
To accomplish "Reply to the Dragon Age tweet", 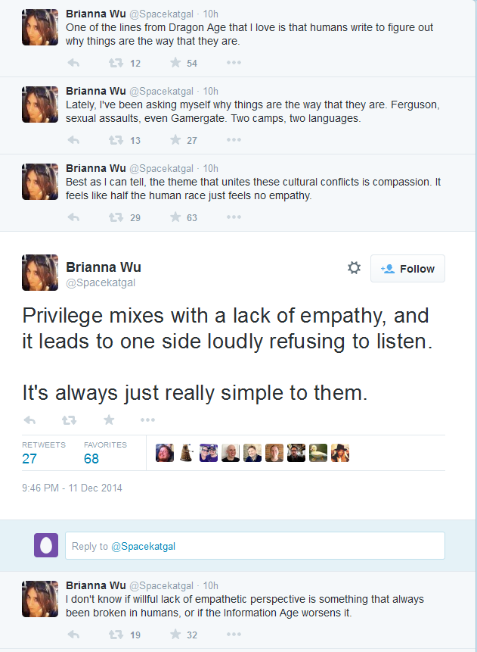I will (73, 63).
